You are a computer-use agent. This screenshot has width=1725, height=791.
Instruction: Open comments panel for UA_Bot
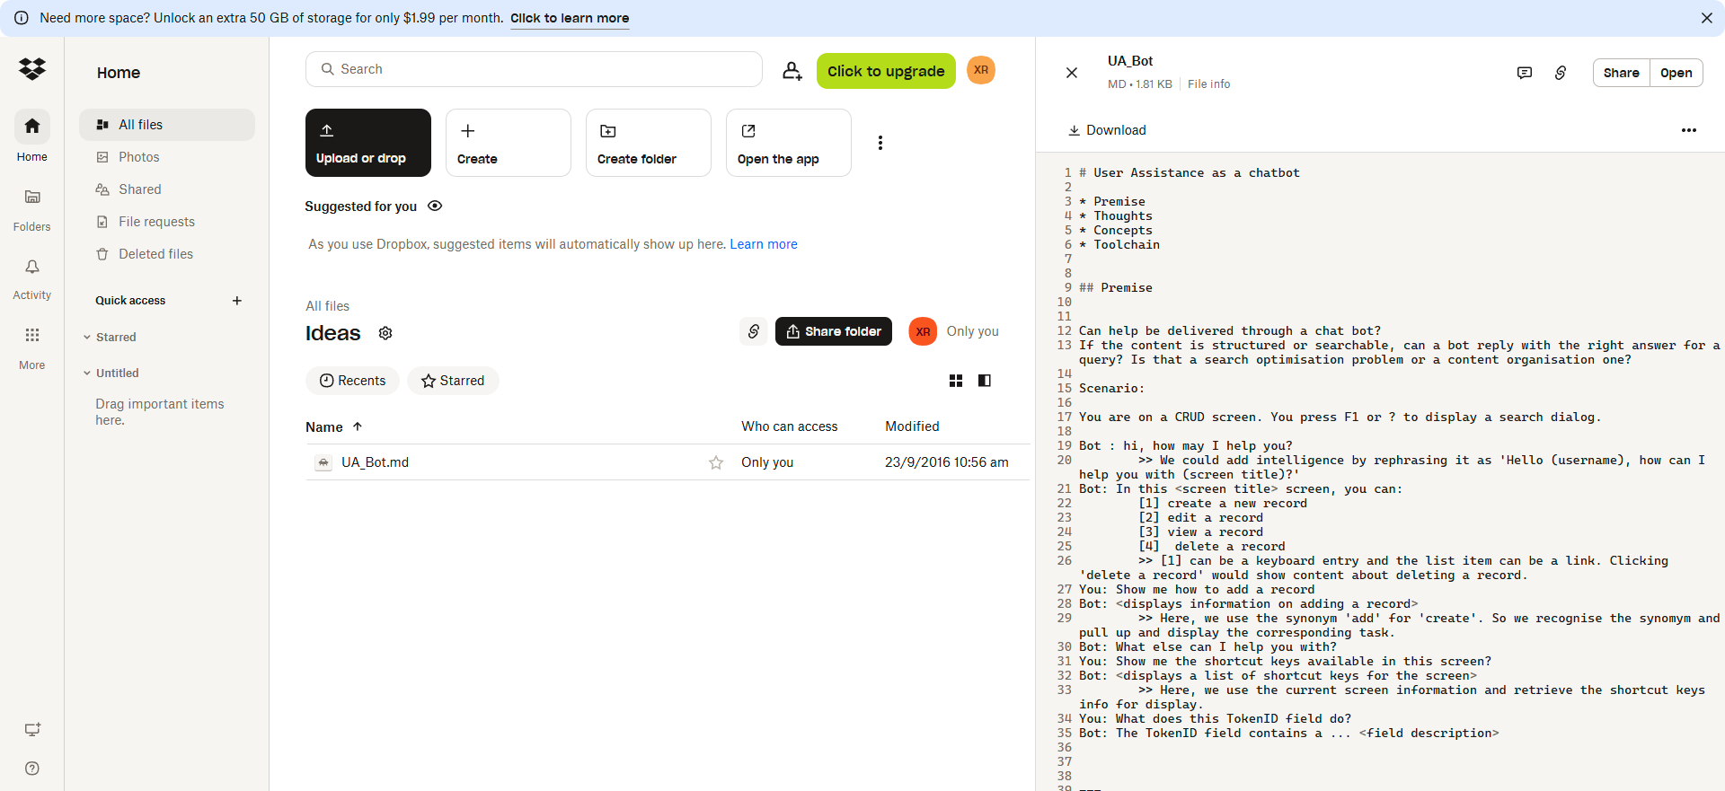tap(1524, 73)
